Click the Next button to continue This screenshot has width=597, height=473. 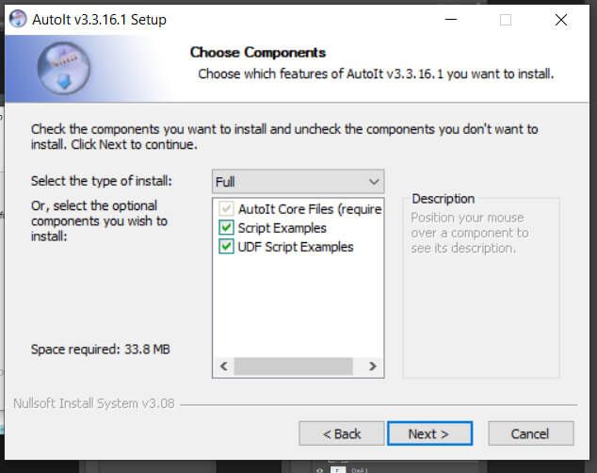click(x=429, y=433)
